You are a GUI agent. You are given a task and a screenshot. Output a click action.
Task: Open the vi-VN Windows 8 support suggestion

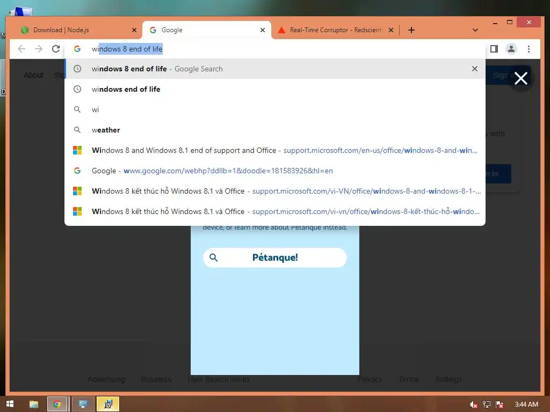pos(275,191)
